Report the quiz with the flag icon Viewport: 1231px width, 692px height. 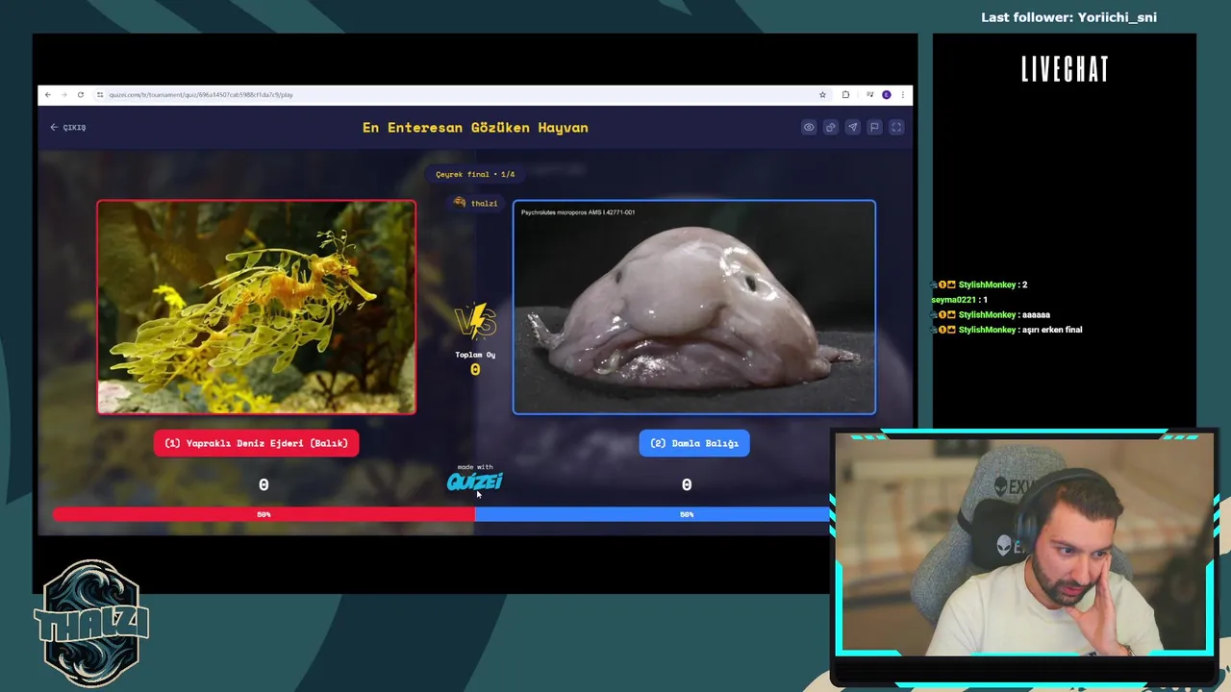(x=874, y=127)
